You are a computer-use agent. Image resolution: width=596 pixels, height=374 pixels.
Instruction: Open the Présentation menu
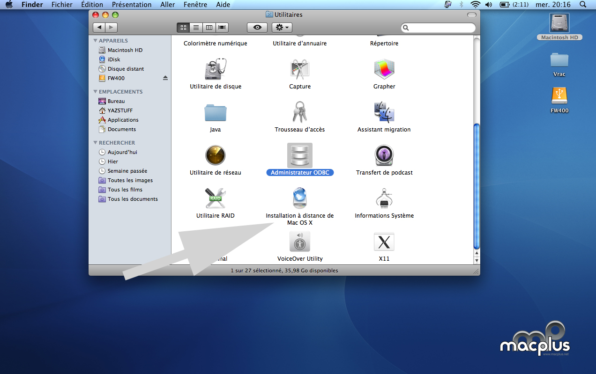click(132, 5)
